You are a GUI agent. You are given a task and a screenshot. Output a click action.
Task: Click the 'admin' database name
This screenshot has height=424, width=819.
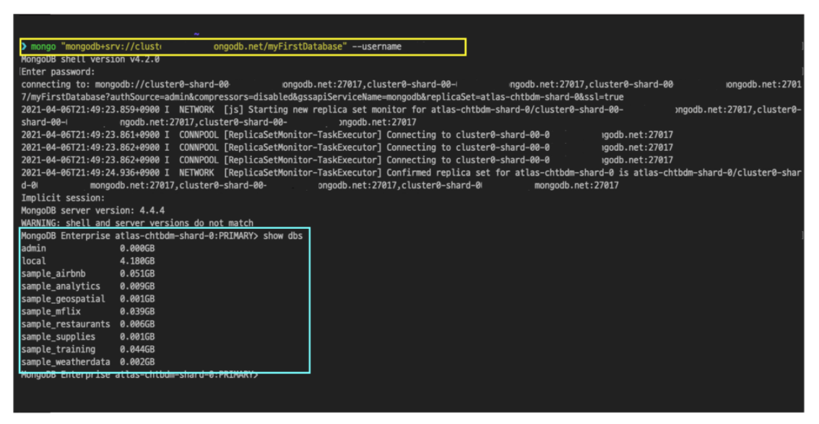pyautogui.click(x=33, y=248)
